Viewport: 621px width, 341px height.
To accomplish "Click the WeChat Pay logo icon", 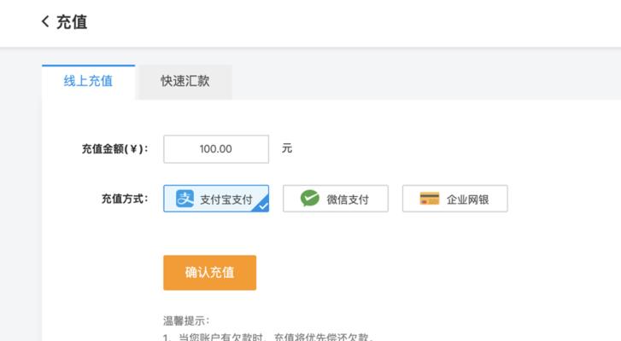I will coord(310,199).
